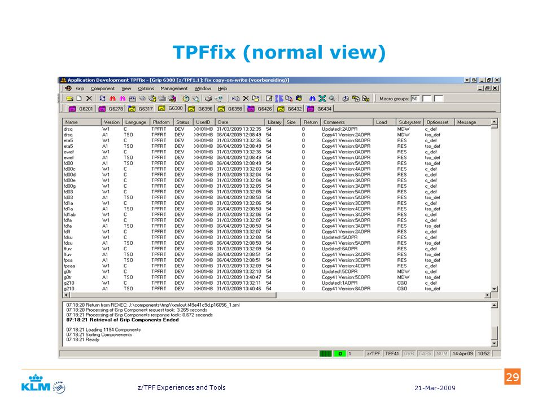Image resolution: width=542 pixels, height=406 pixels.
Task: Click the component list's vertical scrollbar down arrow
Action: 495,289
